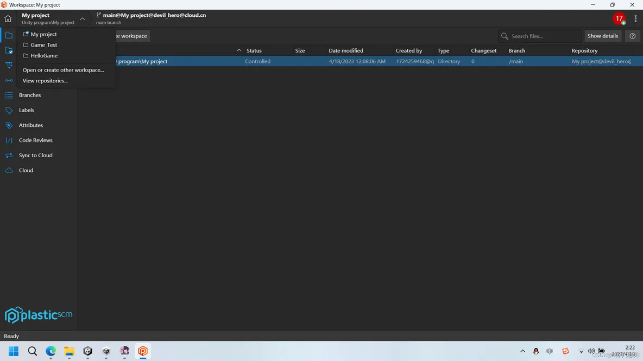Open the three-dot more options menu
643x361 pixels.
635,18
